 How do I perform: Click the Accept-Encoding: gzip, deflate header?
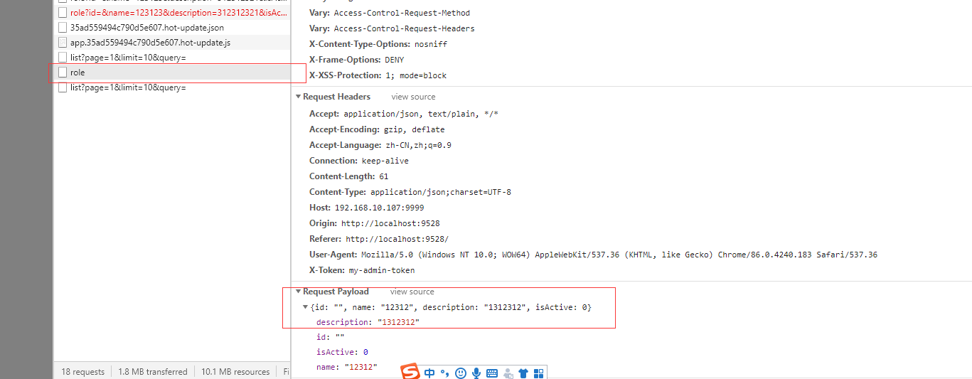[x=377, y=129]
